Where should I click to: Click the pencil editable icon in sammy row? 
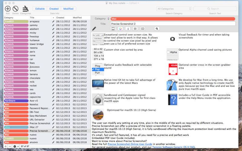click(53, 25)
